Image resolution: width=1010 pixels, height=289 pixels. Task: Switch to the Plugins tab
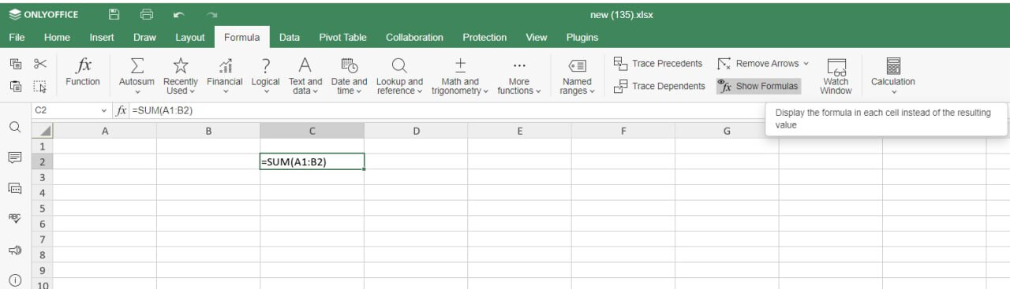coord(582,37)
